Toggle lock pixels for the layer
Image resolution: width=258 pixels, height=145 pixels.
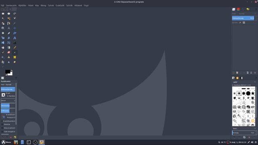pos(240,23)
